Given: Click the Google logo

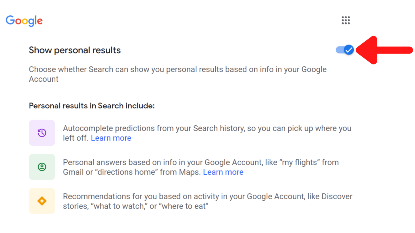Looking at the screenshot, I should click(24, 21).
